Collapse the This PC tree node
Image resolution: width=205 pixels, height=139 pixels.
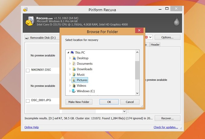click(68, 52)
